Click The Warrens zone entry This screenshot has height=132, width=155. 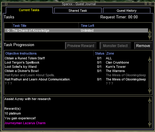(x=115, y=71)
